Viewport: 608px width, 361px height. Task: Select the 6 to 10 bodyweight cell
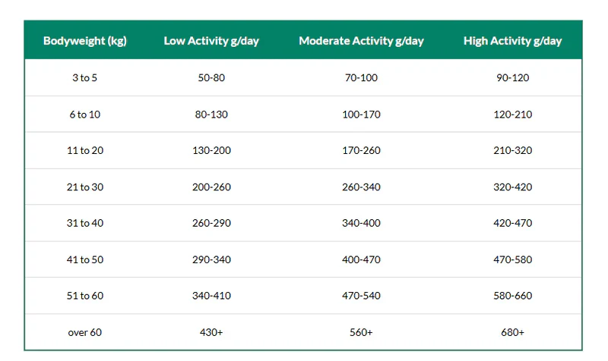85,115
